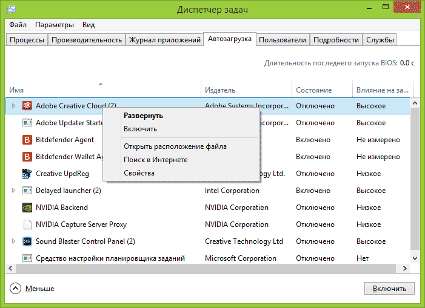Click Не измерено for Bitdefender Agent
The height and width of the screenshot is (308, 425).
tap(378, 140)
